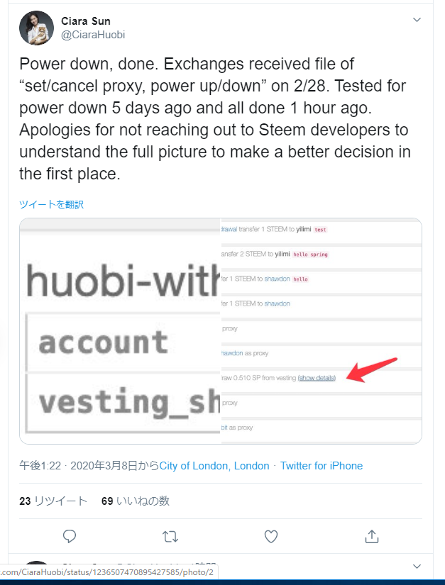Click the tweet text starting with Power down

point(213,118)
